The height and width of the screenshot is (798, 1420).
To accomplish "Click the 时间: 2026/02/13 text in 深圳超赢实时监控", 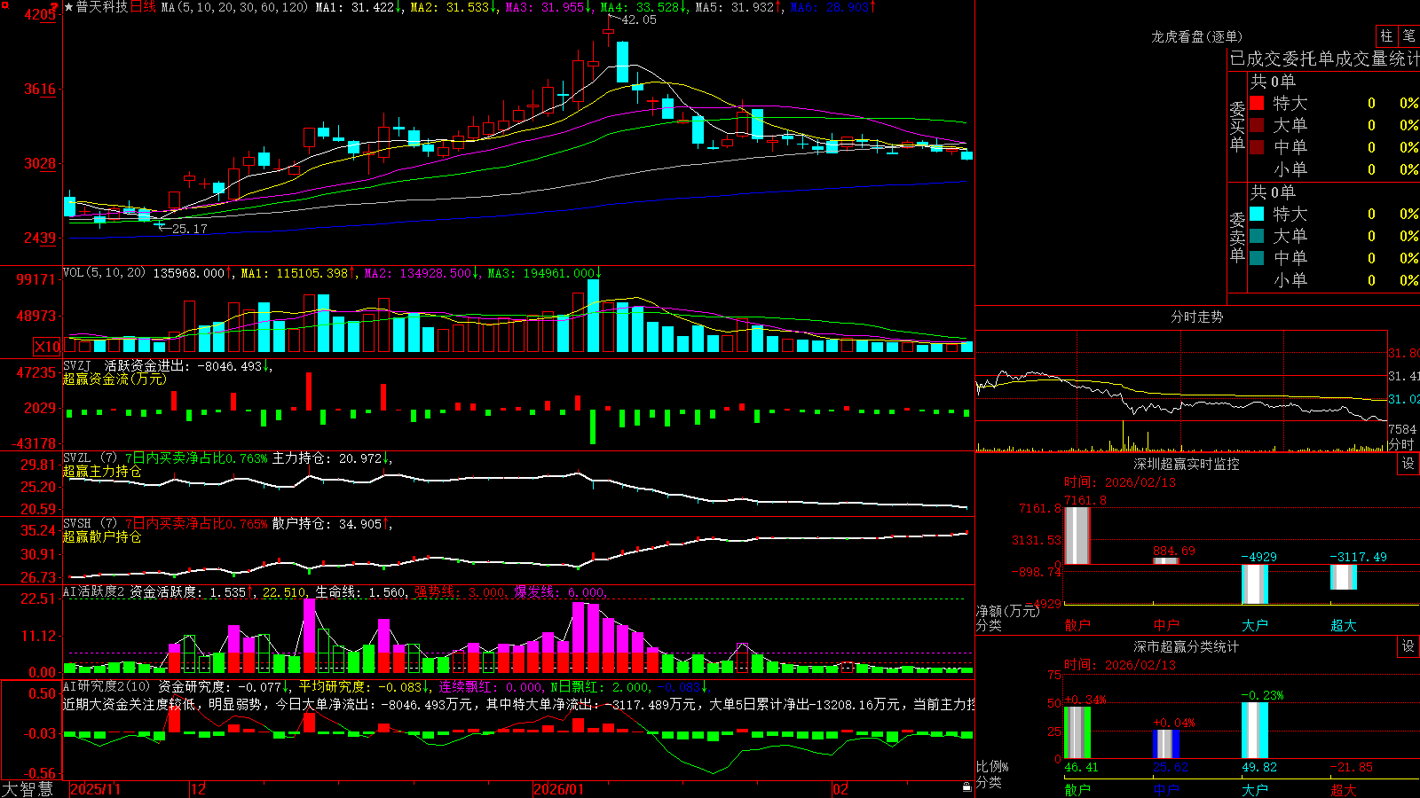I will pyautogui.click(x=1119, y=482).
